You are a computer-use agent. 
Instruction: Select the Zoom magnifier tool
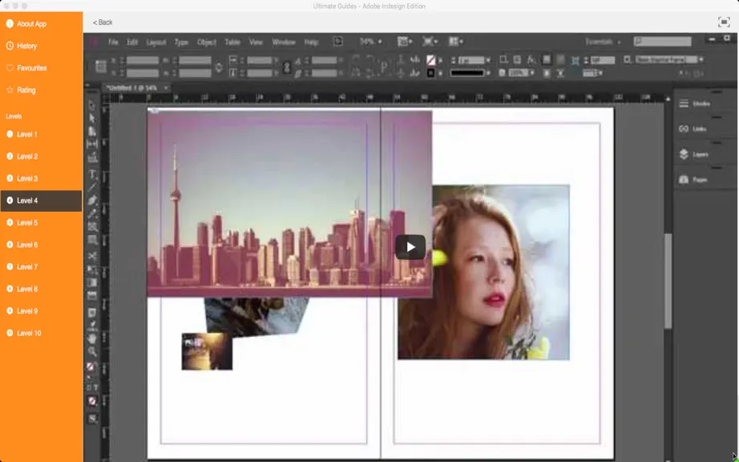point(92,351)
